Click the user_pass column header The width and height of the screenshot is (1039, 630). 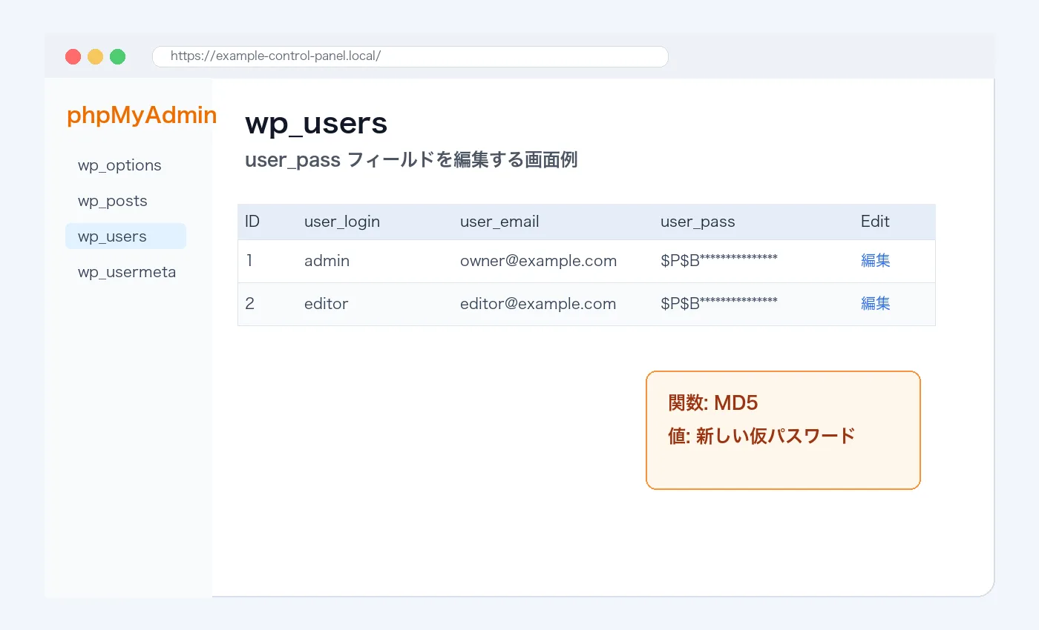pos(698,222)
